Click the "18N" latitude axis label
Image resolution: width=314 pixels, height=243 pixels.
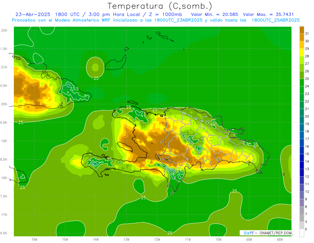tap(4, 178)
